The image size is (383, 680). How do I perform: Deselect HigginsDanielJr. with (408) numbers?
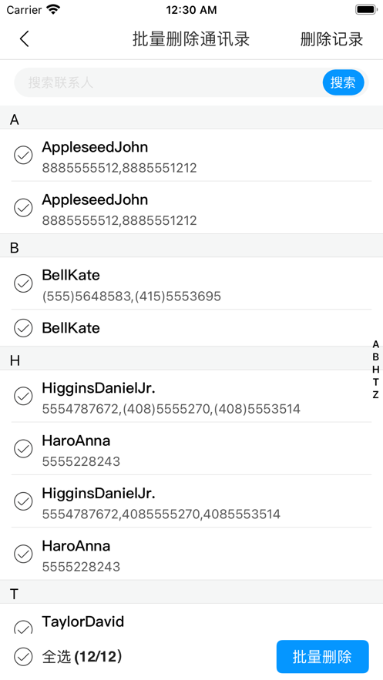[23, 396]
